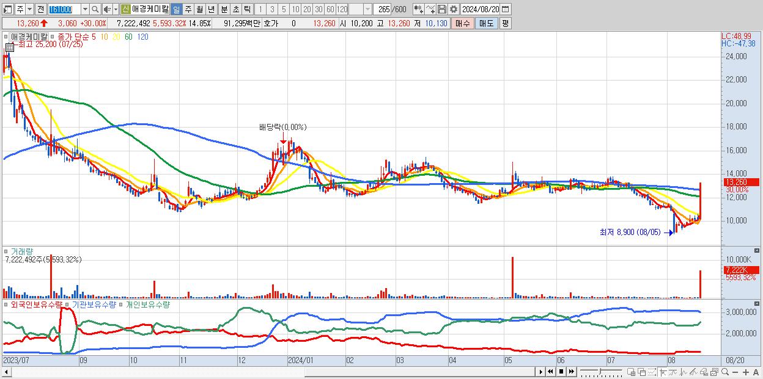The width and height of the screenshot is (763, 379).
Task: Toggle the left panel layout icon
Action: [x=7, y=9]
